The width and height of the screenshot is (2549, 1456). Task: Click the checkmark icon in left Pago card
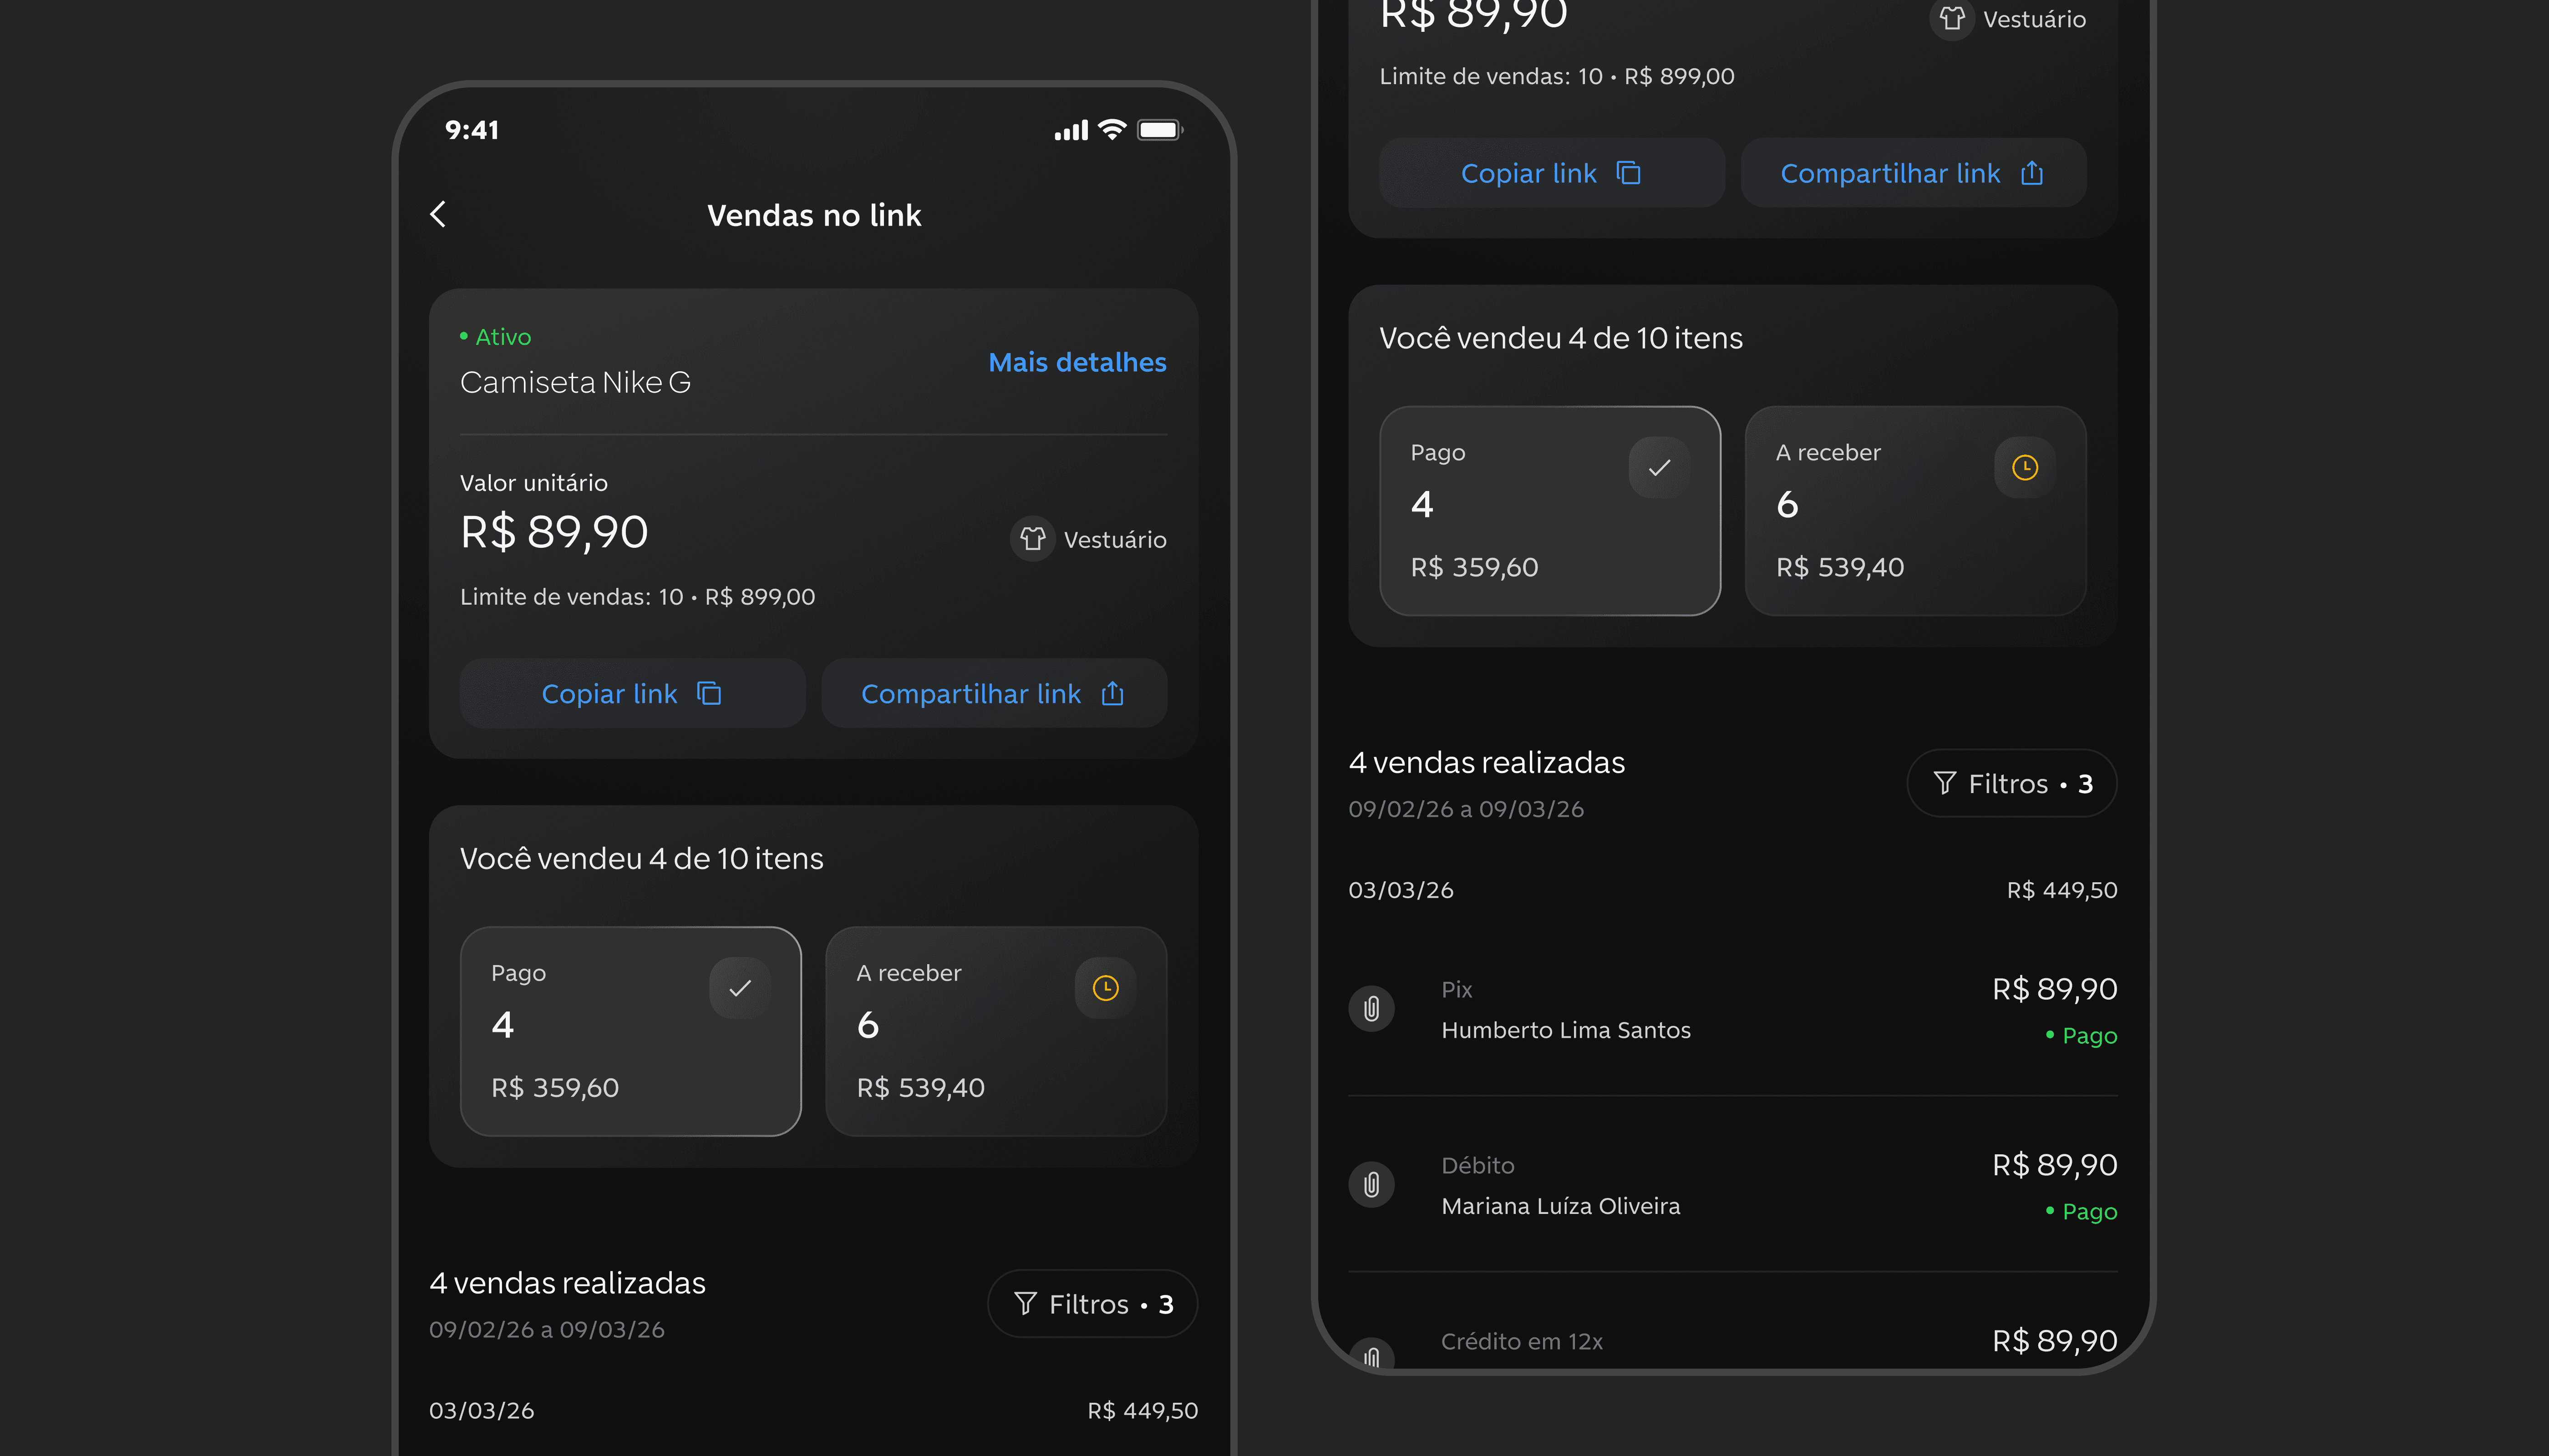(x=740, y=988)
